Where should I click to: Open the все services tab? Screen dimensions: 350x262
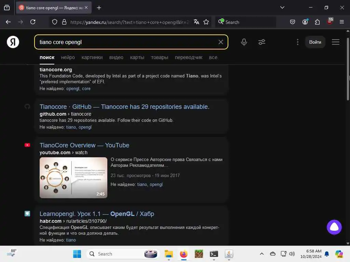[x=213, y=57]
